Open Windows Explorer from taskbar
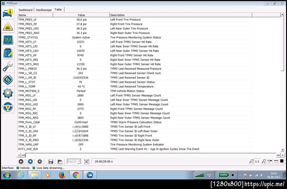287x189 pixels. [x=34, y=175]
